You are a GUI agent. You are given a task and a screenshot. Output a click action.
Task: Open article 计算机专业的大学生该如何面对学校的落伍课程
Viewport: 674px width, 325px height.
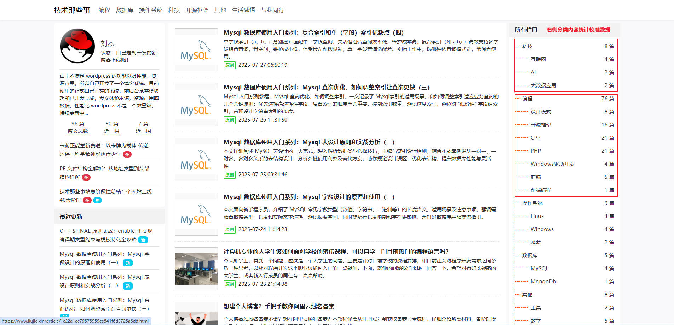336,252
